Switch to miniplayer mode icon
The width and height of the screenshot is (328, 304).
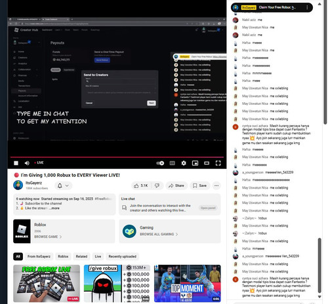click(195, 163)
